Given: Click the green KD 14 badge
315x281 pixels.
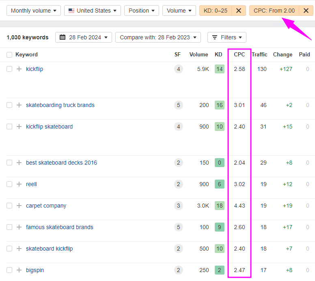Looking at the screenshot, I should tap(219, 69).
